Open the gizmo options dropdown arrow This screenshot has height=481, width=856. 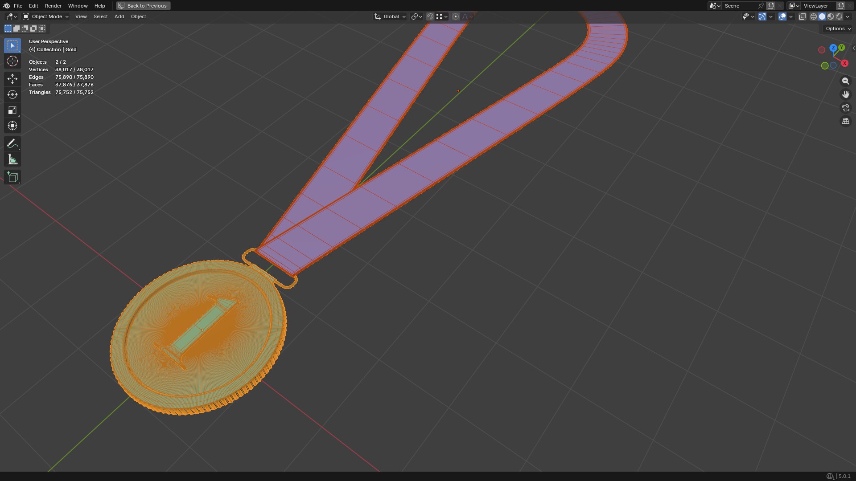771,16
